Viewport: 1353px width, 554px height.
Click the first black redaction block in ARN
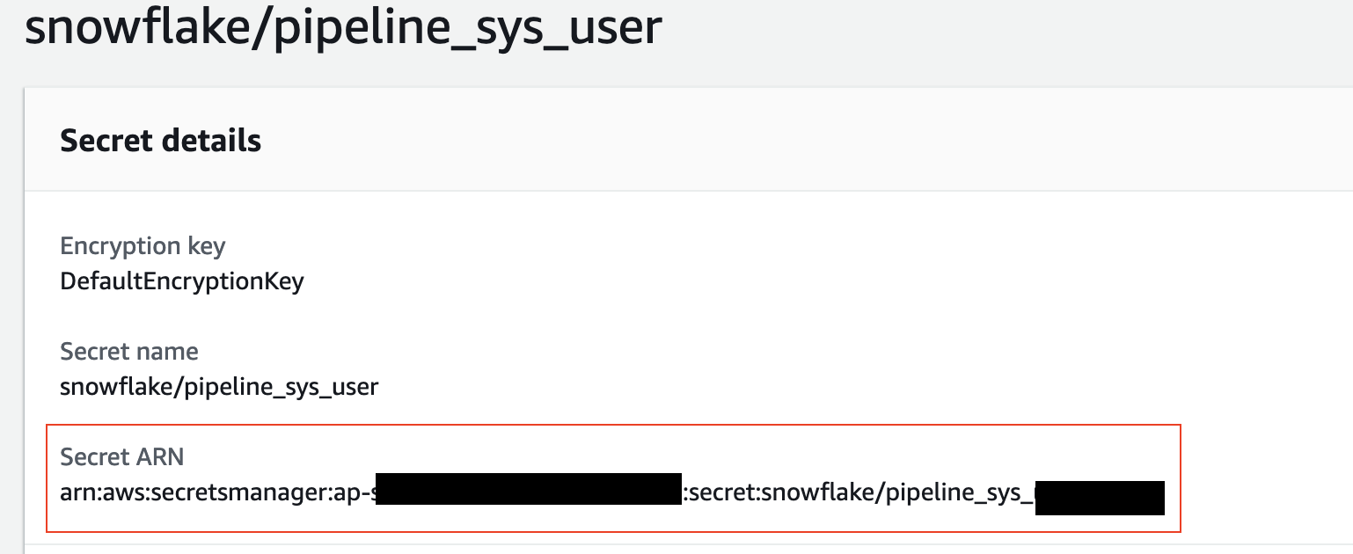point(529,492)
